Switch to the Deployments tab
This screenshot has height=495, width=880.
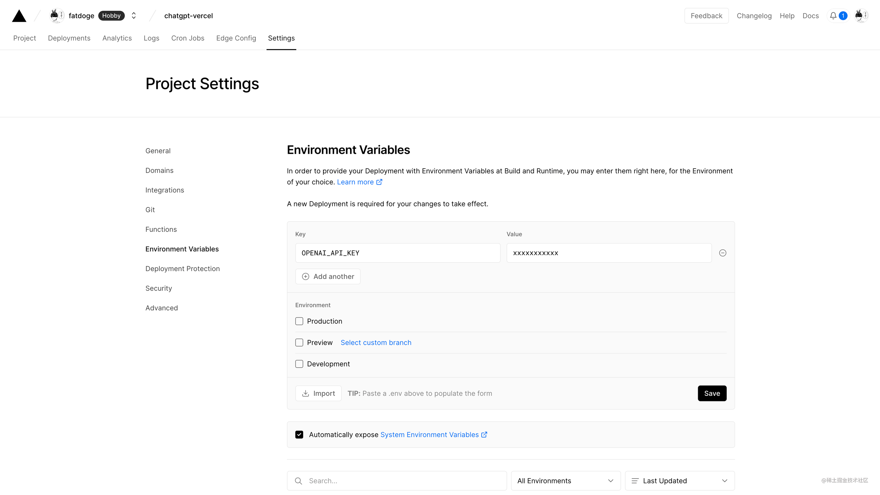click(69, 38)
